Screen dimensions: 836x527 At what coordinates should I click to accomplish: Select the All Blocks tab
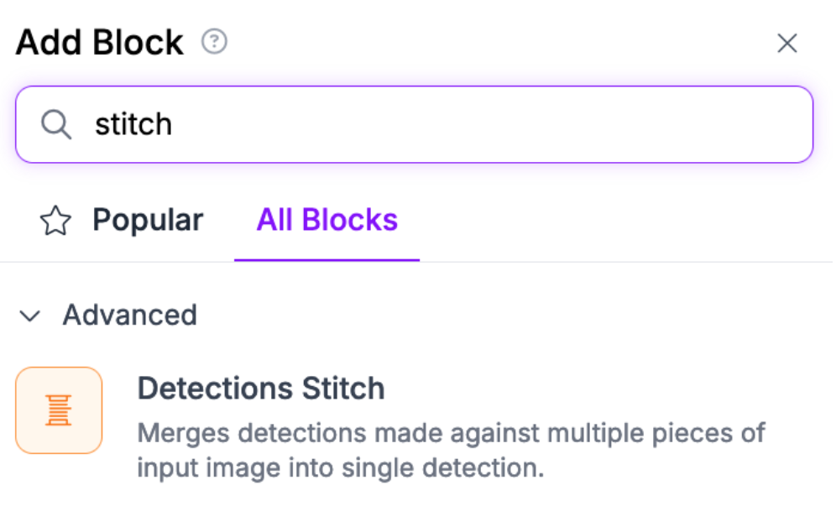coord(327,220)
